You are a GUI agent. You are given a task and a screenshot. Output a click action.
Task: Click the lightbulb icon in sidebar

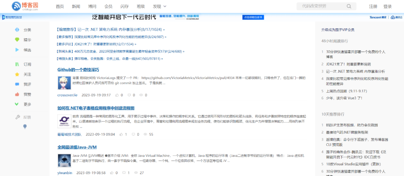click(25, 126)
